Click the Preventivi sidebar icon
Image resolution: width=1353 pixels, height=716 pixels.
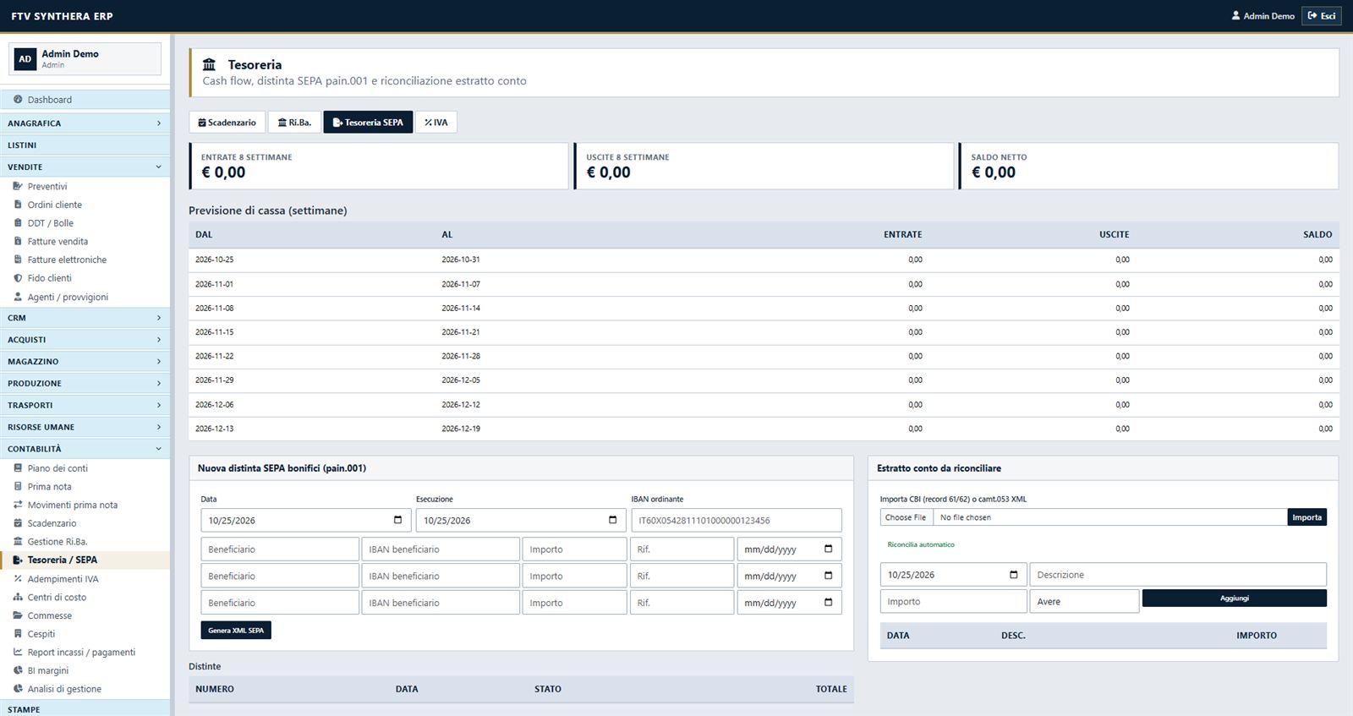coord(18,186)
